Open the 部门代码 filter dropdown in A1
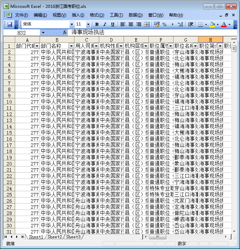Image resolution: width=240 pixels, height=249 pixels. tap(37, 46)
